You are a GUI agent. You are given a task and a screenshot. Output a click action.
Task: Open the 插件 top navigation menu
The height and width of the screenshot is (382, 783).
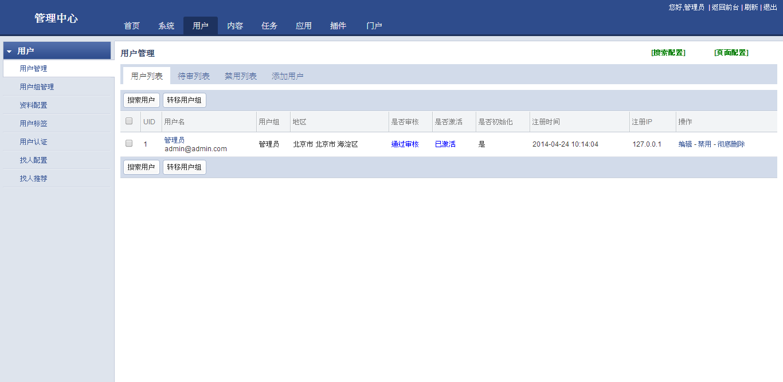point(338,26)
